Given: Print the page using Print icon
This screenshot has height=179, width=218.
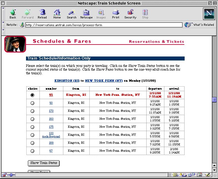Looking at the screenshot, I should pyautogui.click(x=116, y=14).
